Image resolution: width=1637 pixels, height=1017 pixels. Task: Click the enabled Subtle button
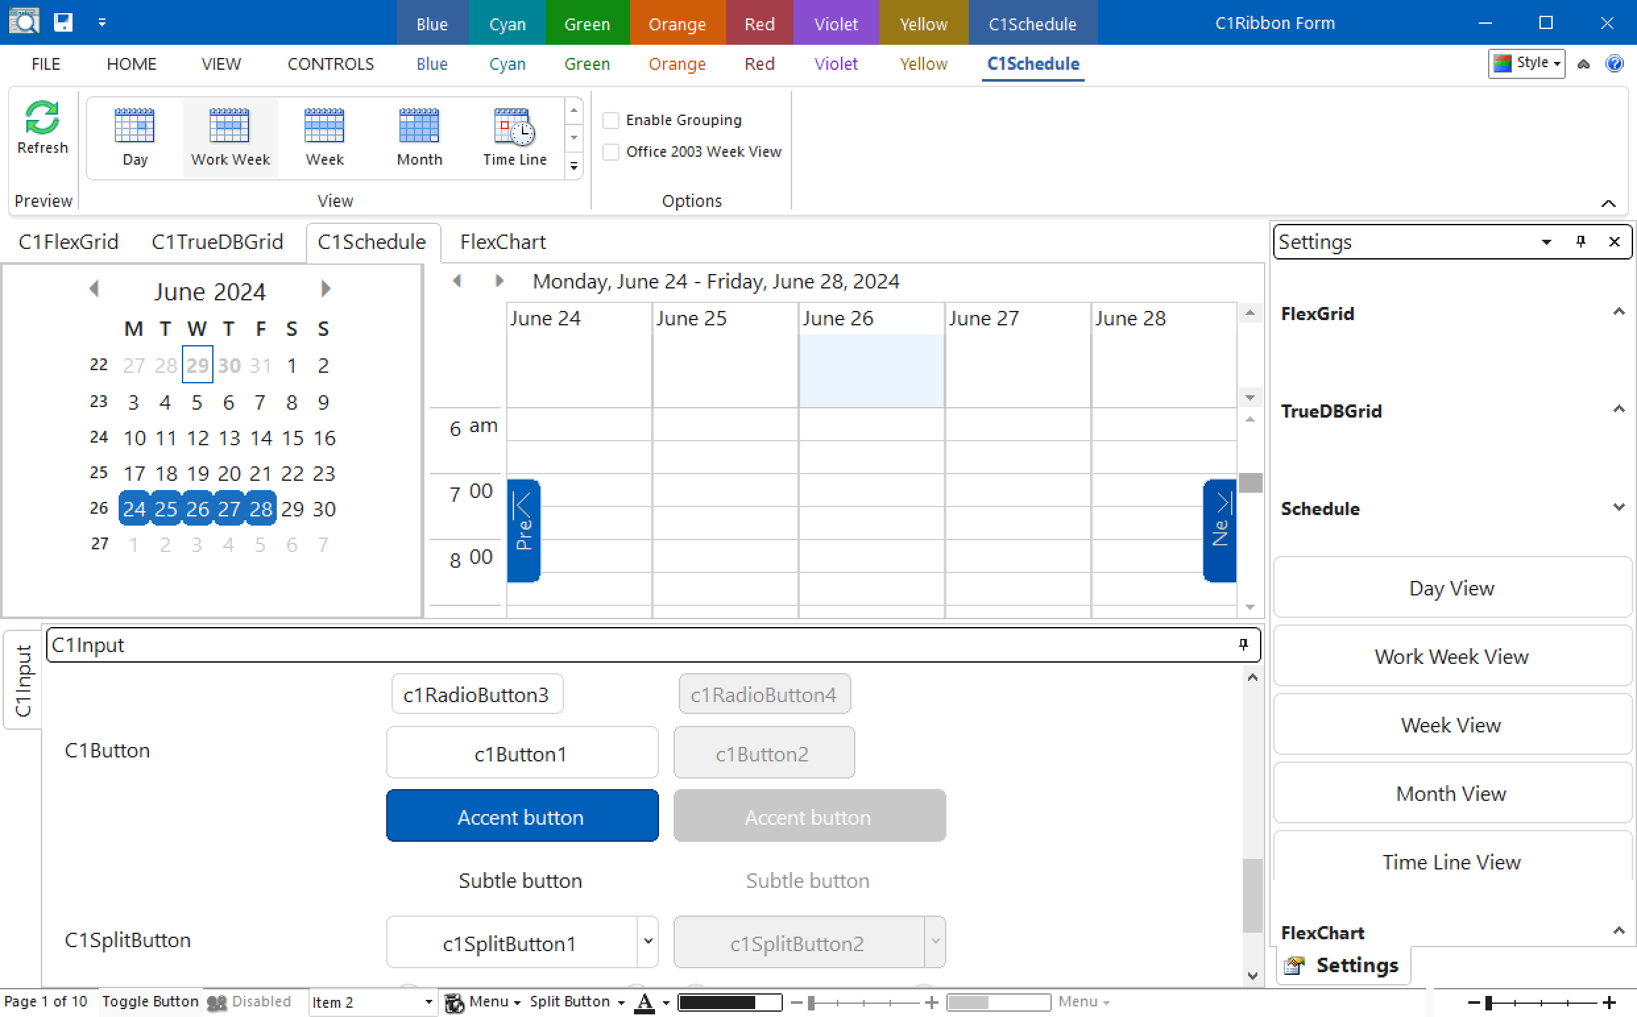coord(521,881)
